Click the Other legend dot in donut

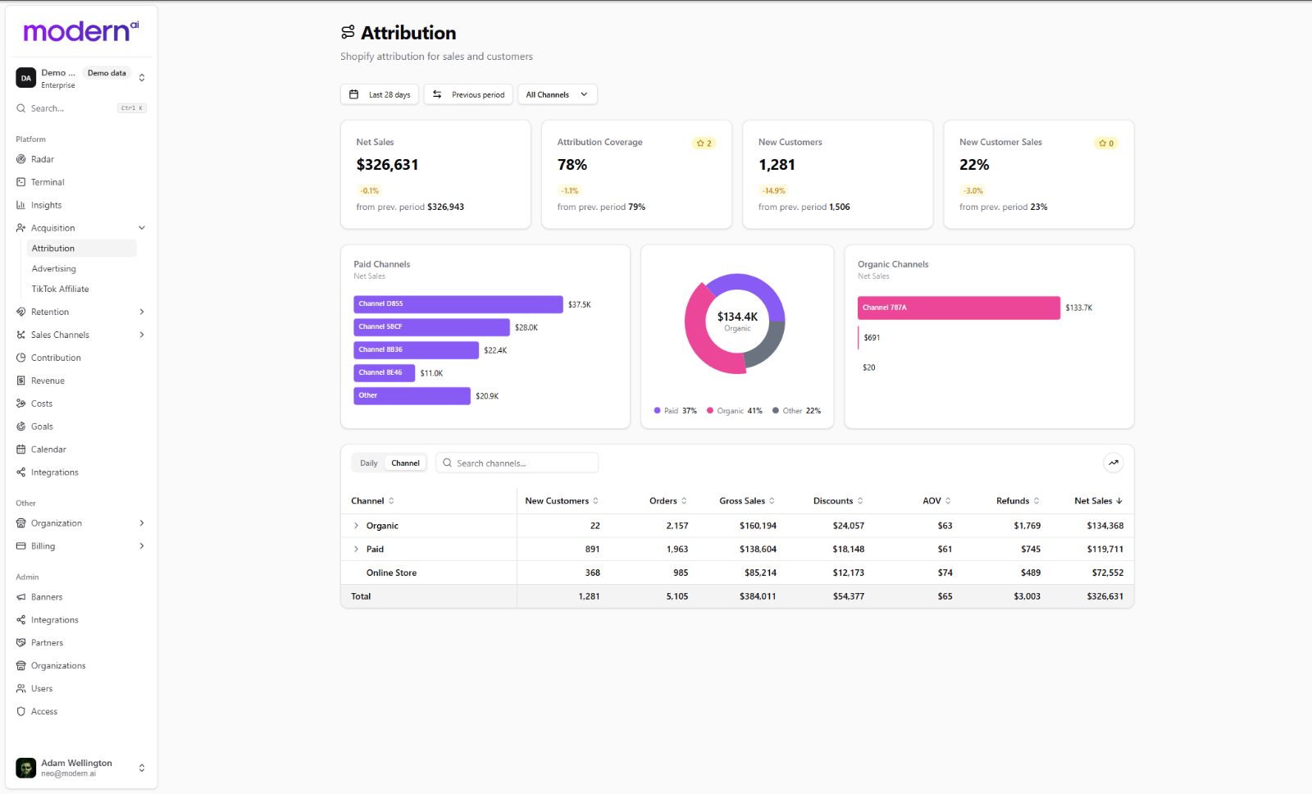[776, 411]
